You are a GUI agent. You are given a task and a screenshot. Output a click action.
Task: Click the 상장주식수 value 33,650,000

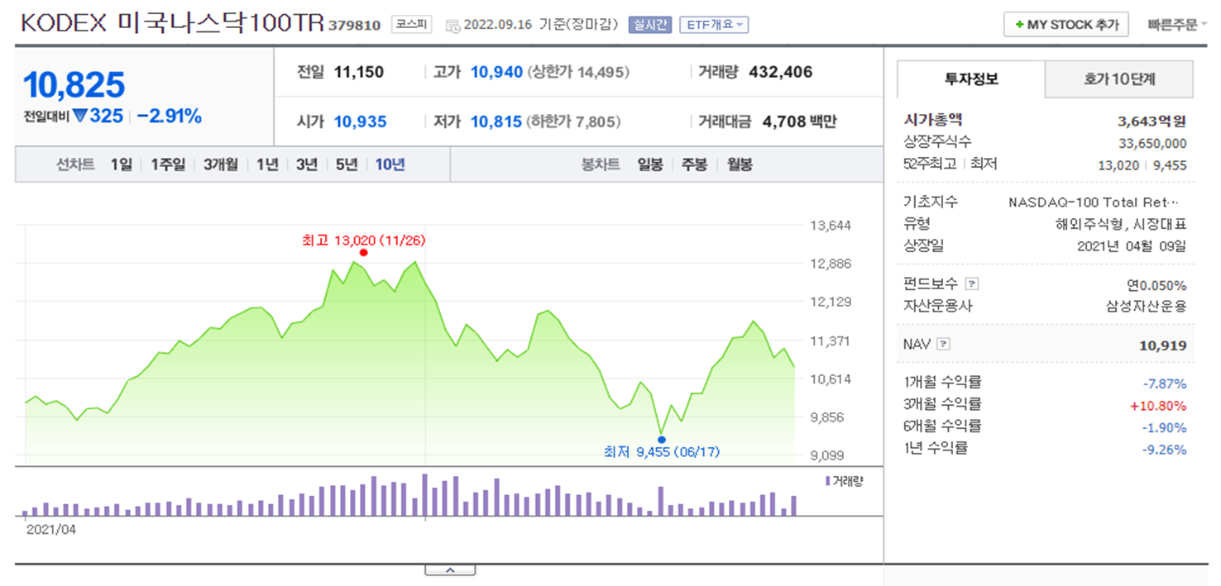point(1152,143)
